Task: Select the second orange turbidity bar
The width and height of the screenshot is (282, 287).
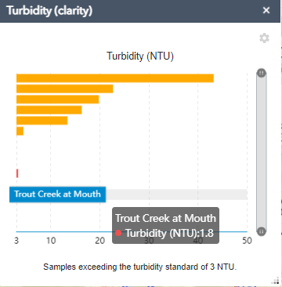Action: tap(65, 89)
